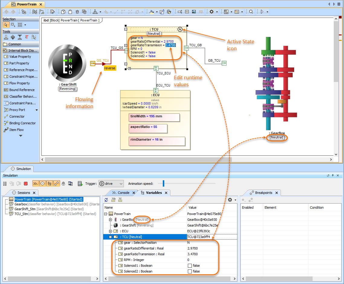344x284 pixels.
Task: Open the Breakpoints tab
Action: tap(263, 193)
